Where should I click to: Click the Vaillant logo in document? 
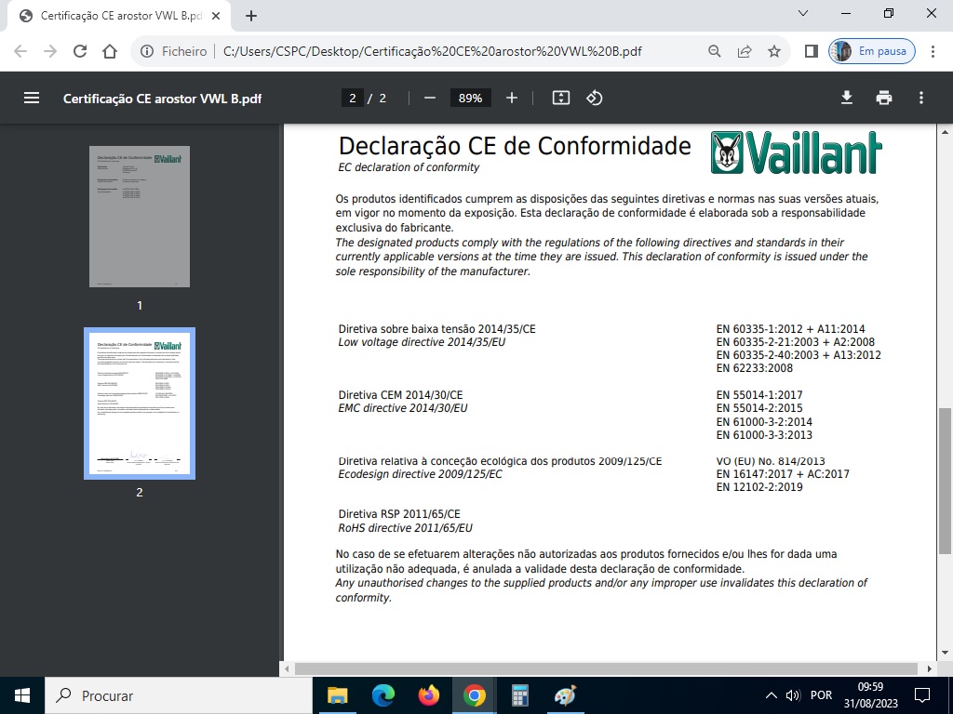797,152
